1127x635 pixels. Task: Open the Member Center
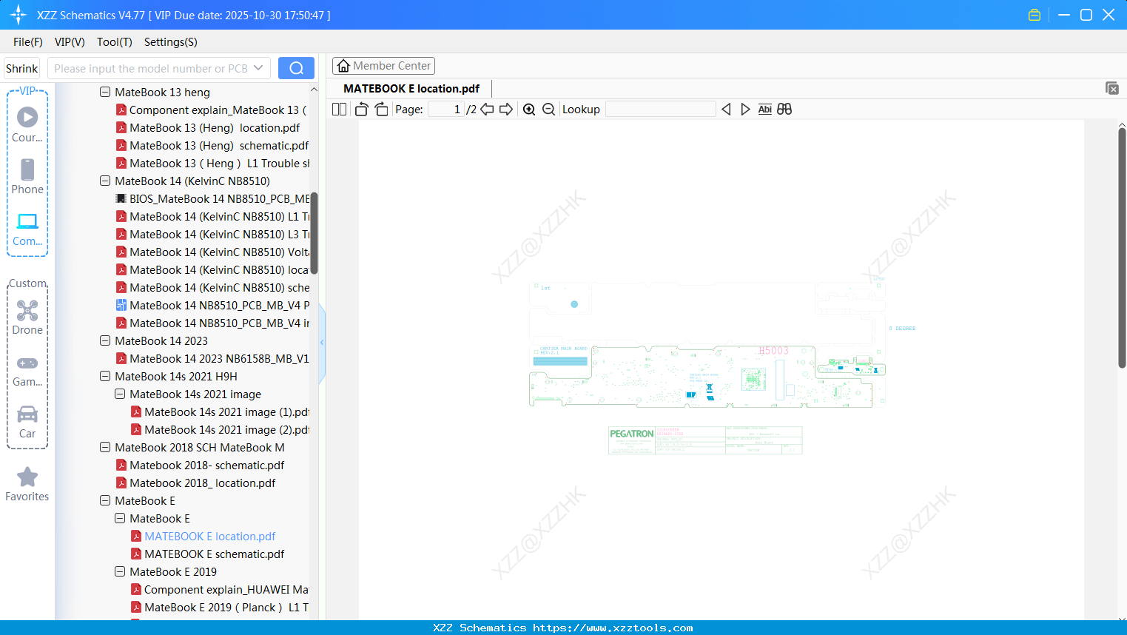coord(383,65)
